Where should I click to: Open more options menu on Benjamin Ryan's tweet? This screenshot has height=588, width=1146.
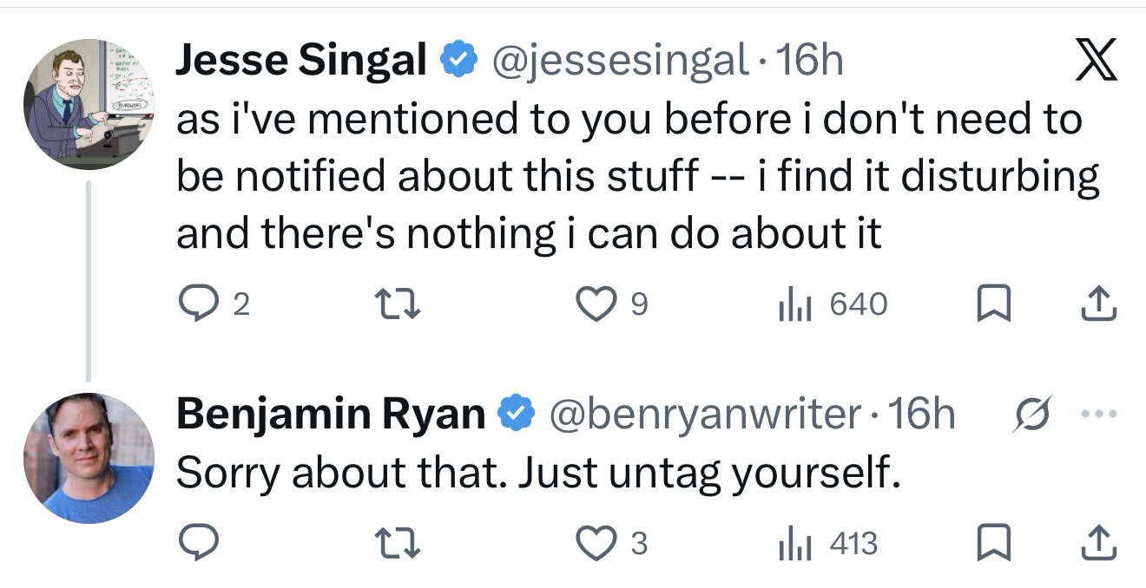[x=1102, y=413]
